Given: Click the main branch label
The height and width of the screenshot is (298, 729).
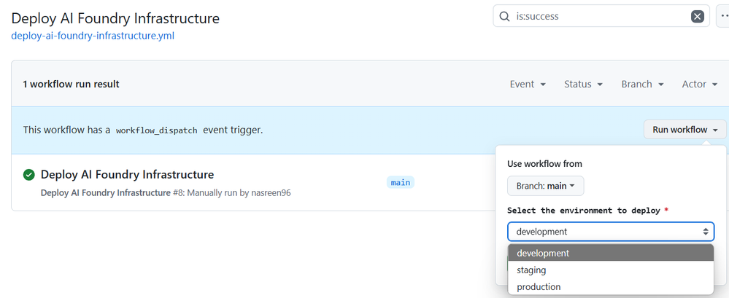Looking at the screenshot, I should tap(401, 182).
